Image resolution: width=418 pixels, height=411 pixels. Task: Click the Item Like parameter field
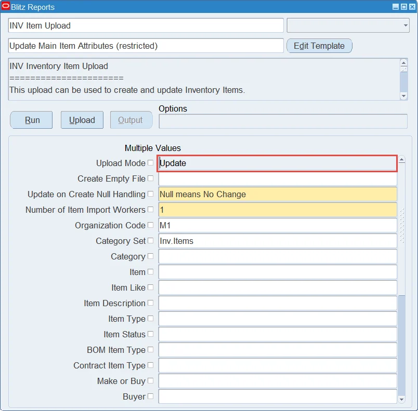(x=278, y=287)
